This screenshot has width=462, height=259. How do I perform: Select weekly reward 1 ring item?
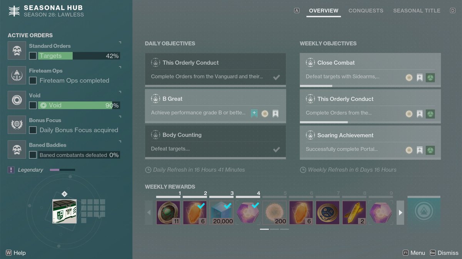click(168, 213)
